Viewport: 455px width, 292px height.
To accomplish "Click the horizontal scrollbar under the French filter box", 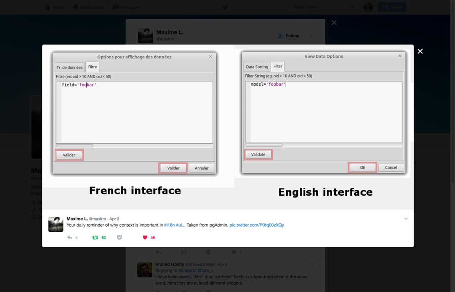I will pyautogui.click(x=75, y=146).
